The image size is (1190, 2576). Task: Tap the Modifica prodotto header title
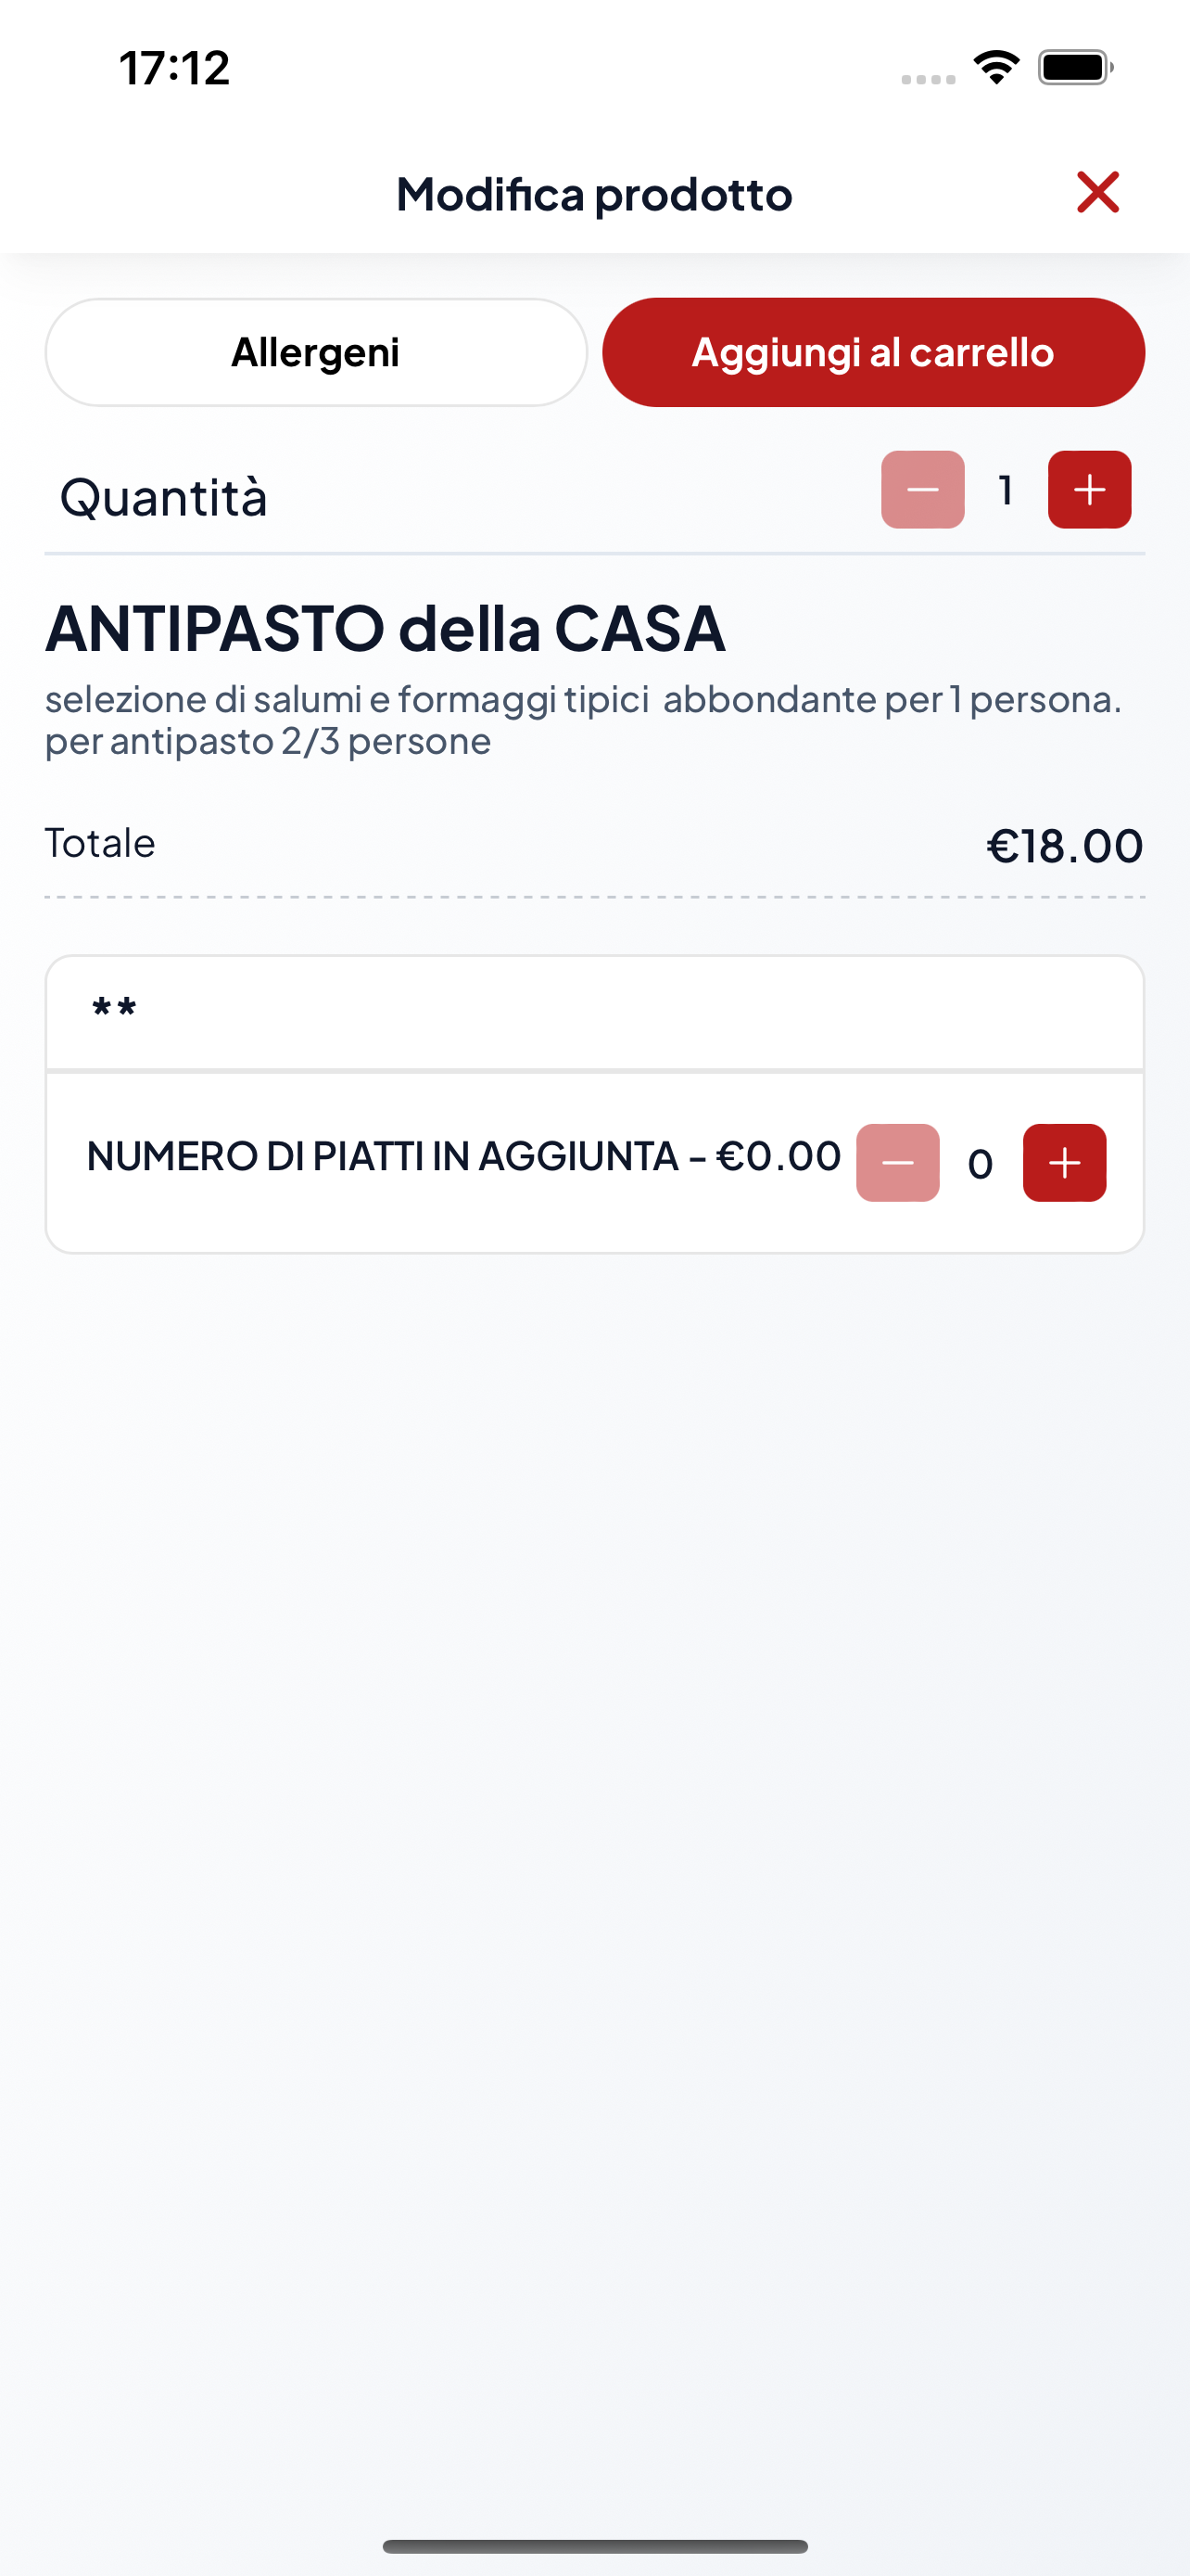(594, 194)
